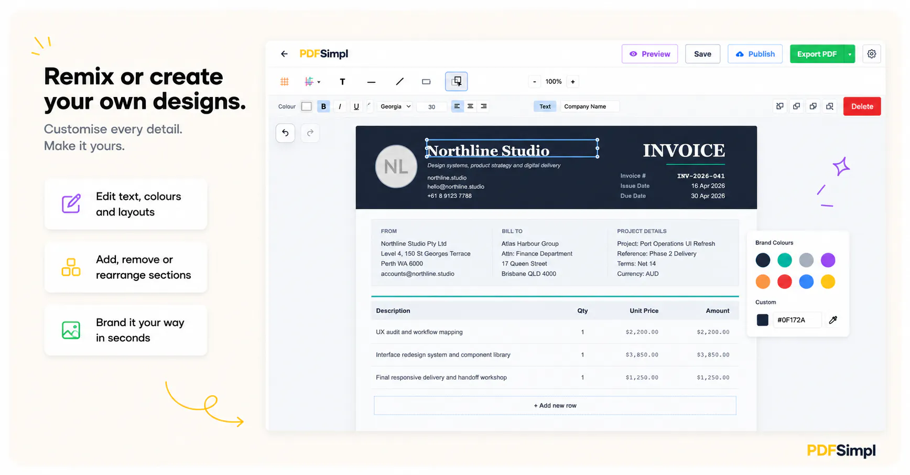This screenshot has height=475, width=910.
Task: Click the eyedropper colour picker icon
Action: point(833,320)
